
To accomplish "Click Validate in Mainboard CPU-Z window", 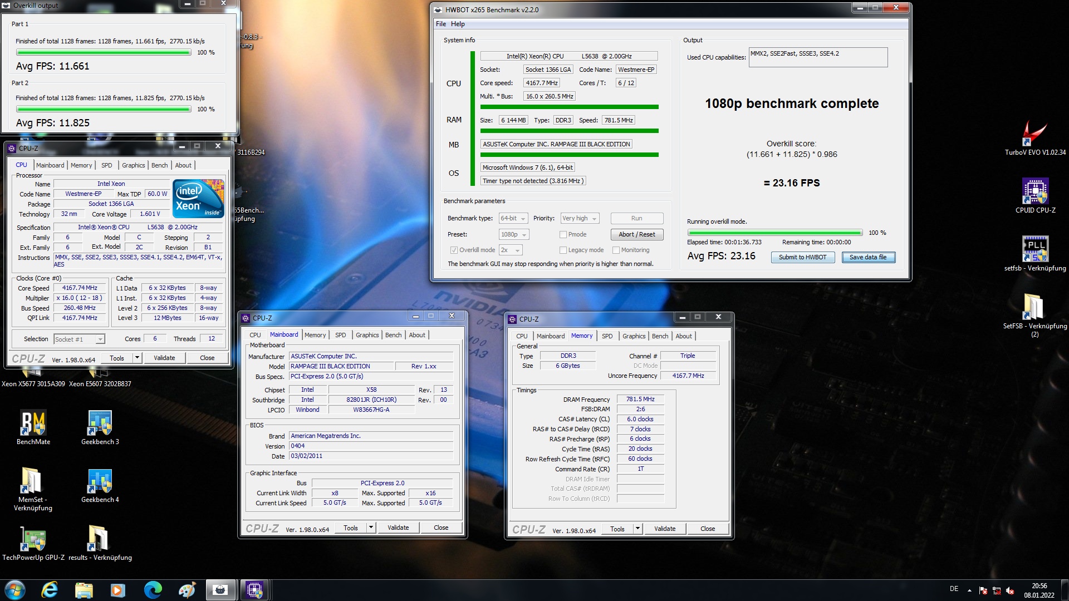I will tap(398, 528).
